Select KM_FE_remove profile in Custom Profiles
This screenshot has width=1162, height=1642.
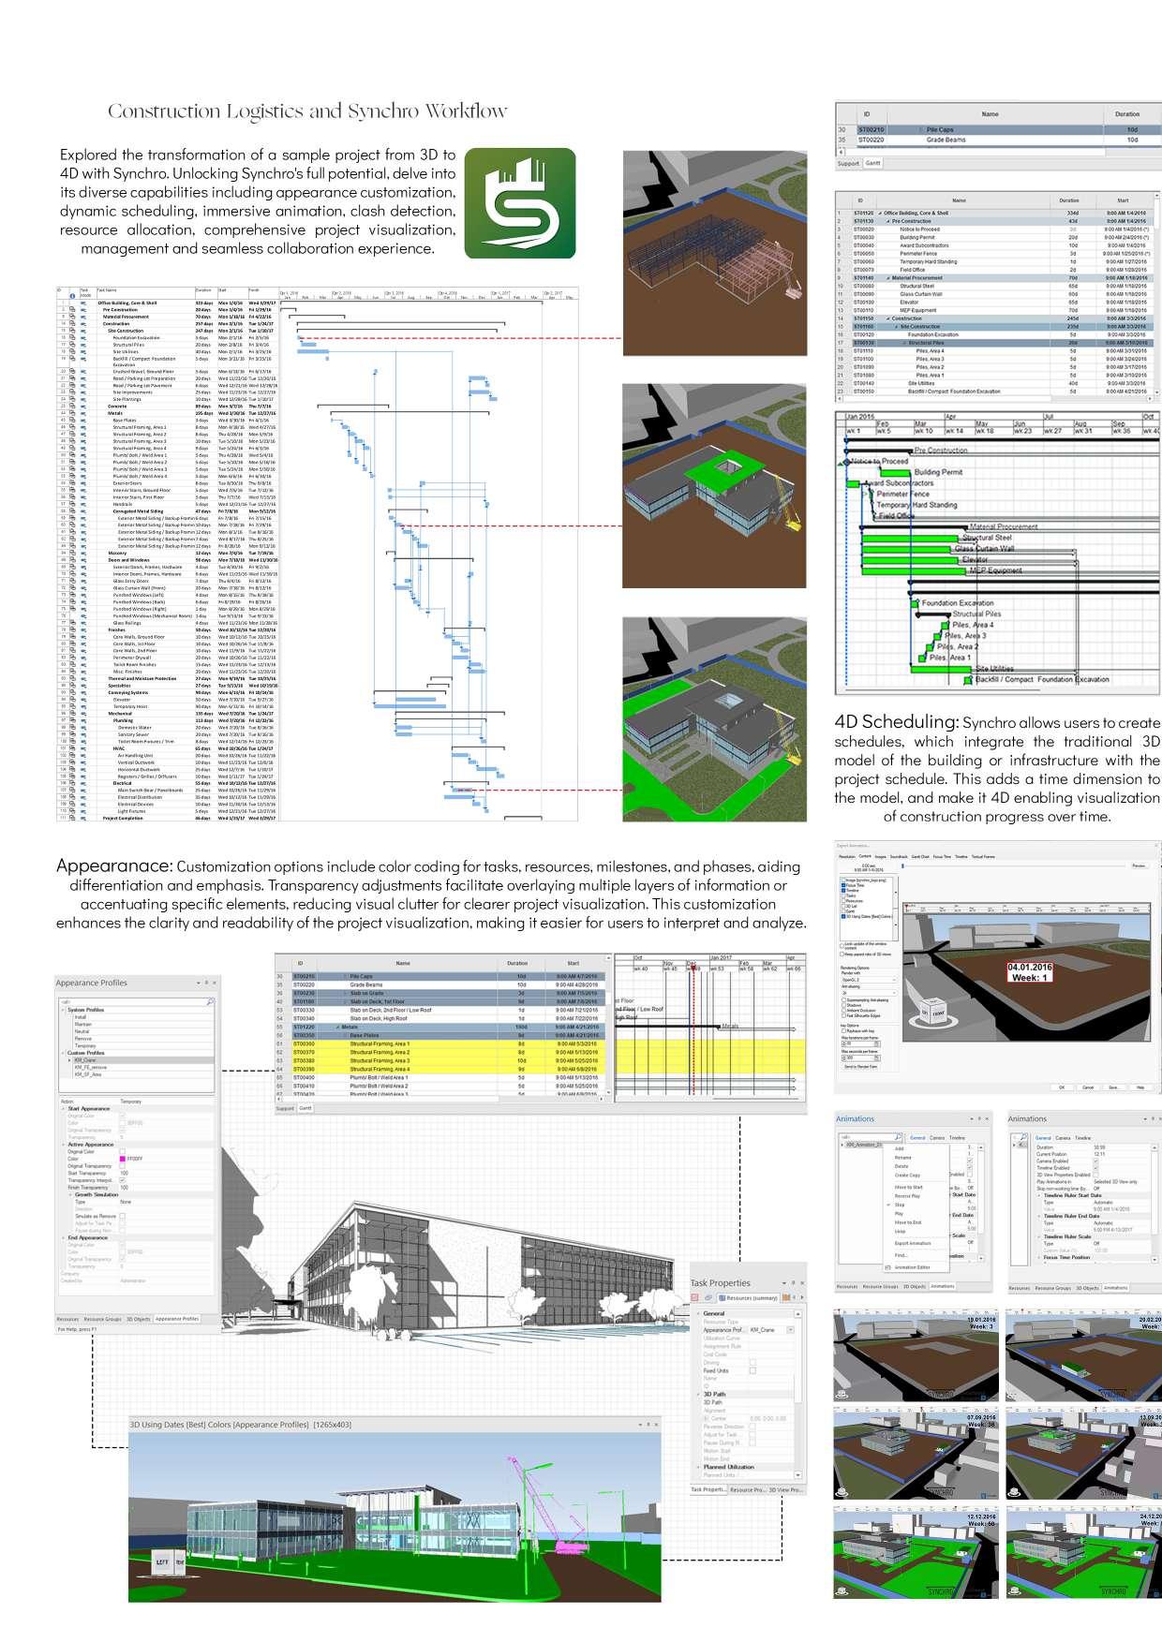pos(91,1068)
